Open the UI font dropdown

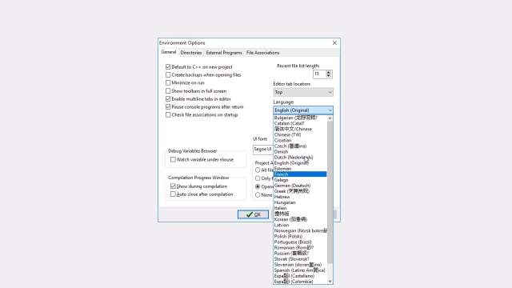[263, 150]
